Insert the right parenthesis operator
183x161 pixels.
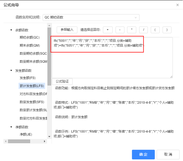coord(167,30)
